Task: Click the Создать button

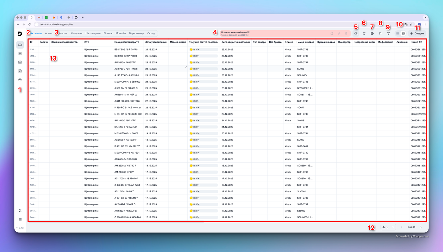Action: (x=417, y=33)
